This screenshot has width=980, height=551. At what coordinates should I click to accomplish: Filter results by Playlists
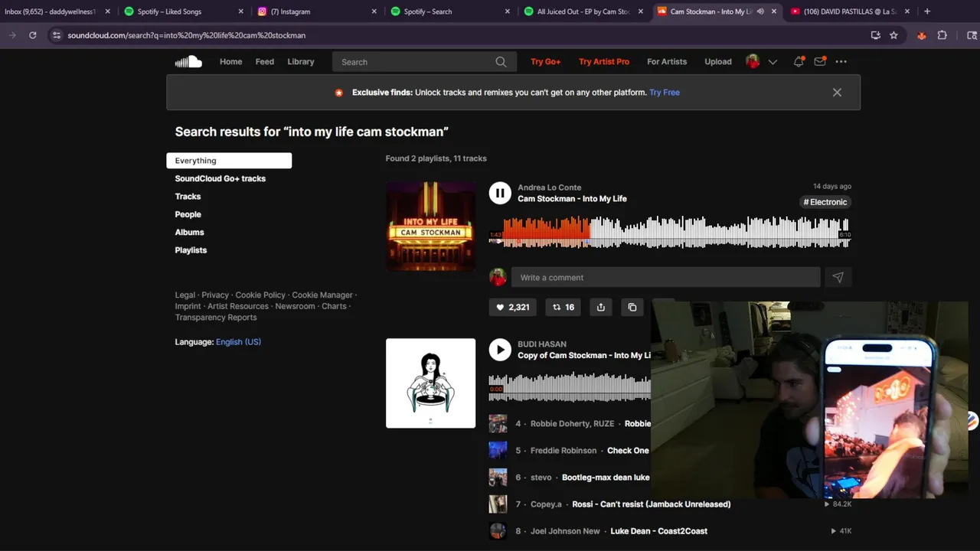[191, 250]
